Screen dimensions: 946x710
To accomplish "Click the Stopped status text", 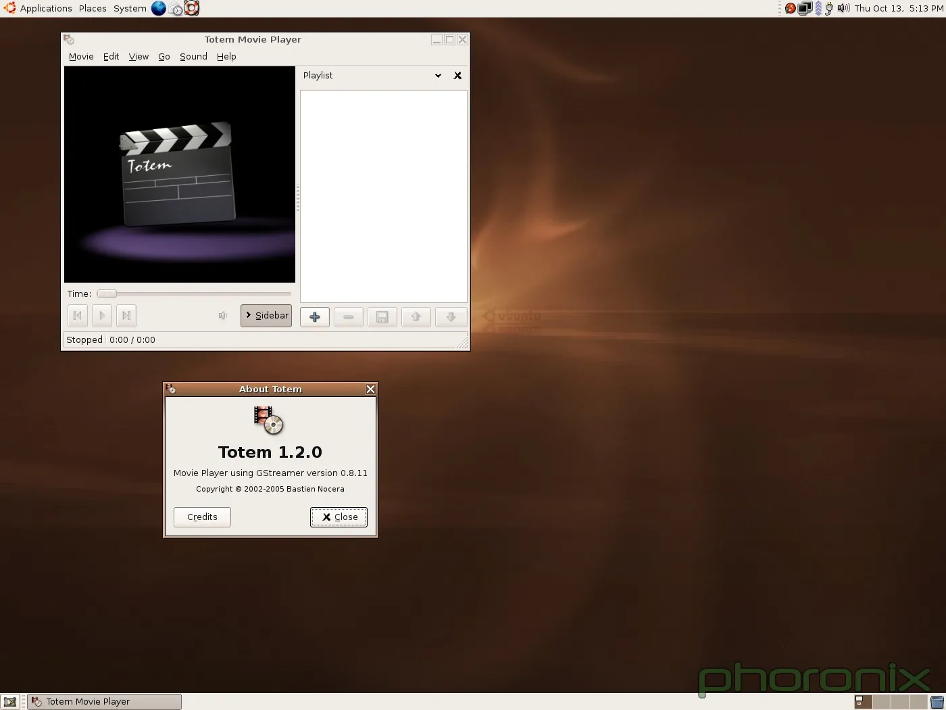I will (x=84, y=340).
